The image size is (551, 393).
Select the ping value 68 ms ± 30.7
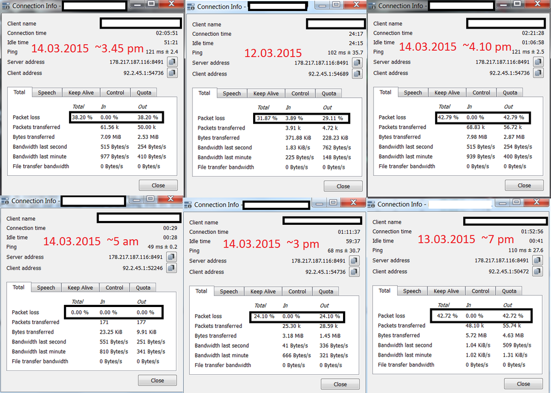(344, 251)
